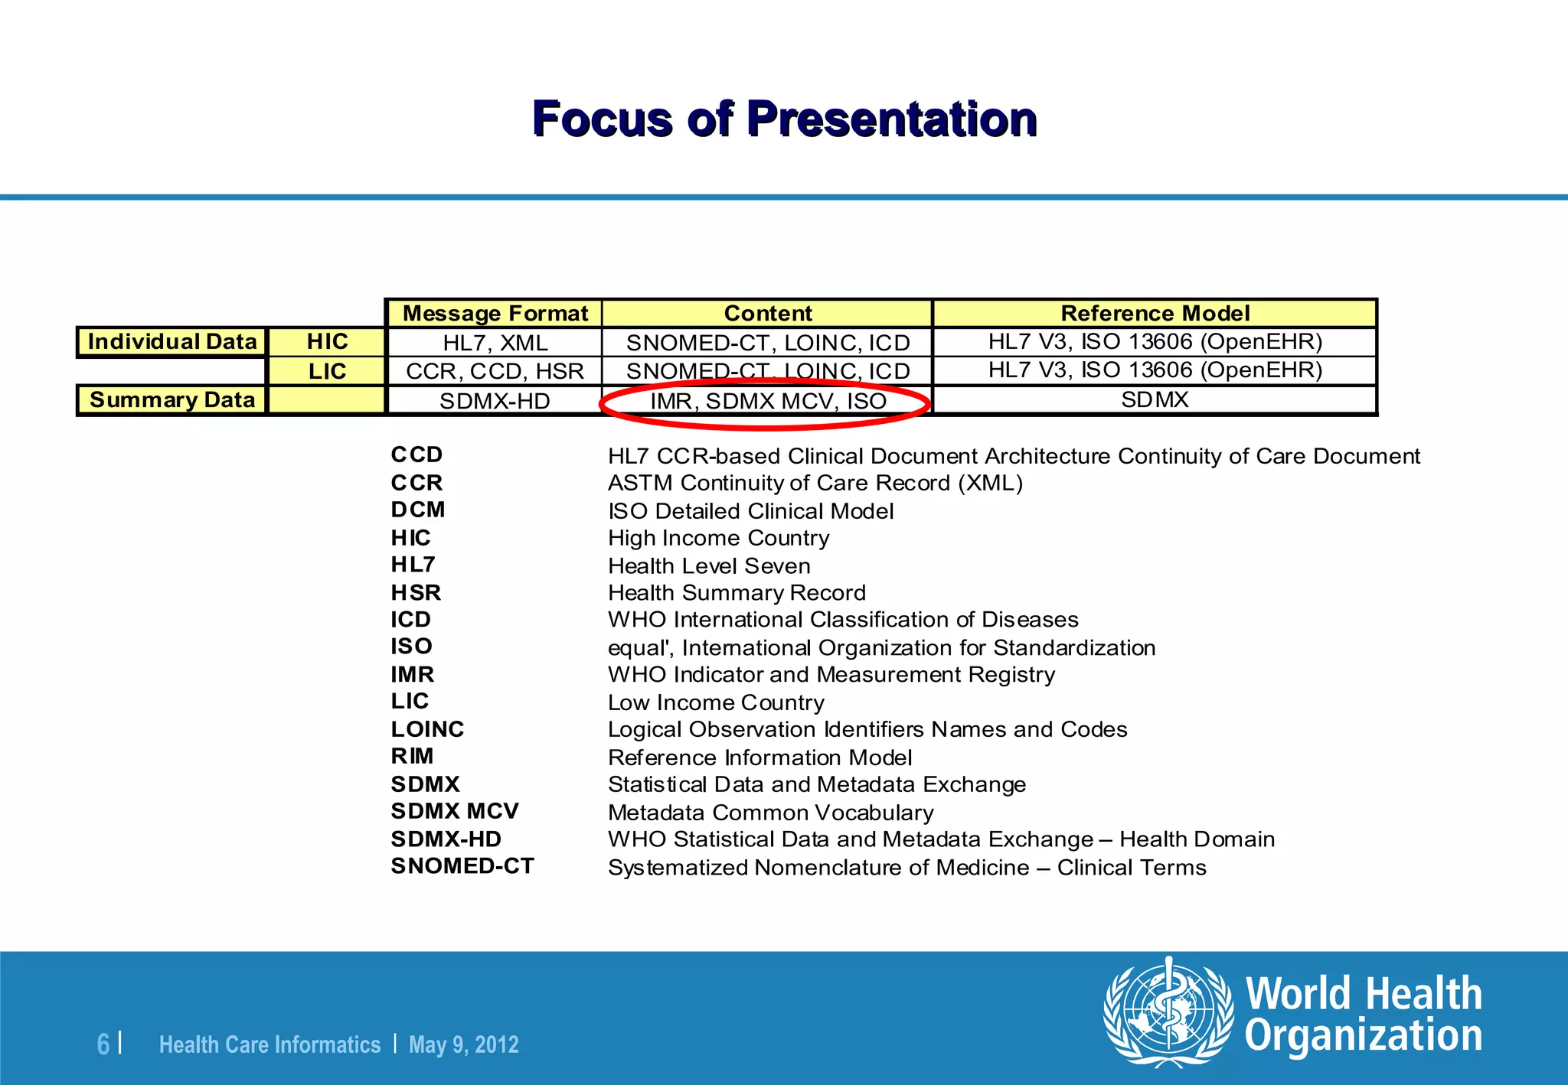The width and height of the screenshot is (1568, 1085).
Task: Click the HL7, XML cell
Action: pos(495,342)
